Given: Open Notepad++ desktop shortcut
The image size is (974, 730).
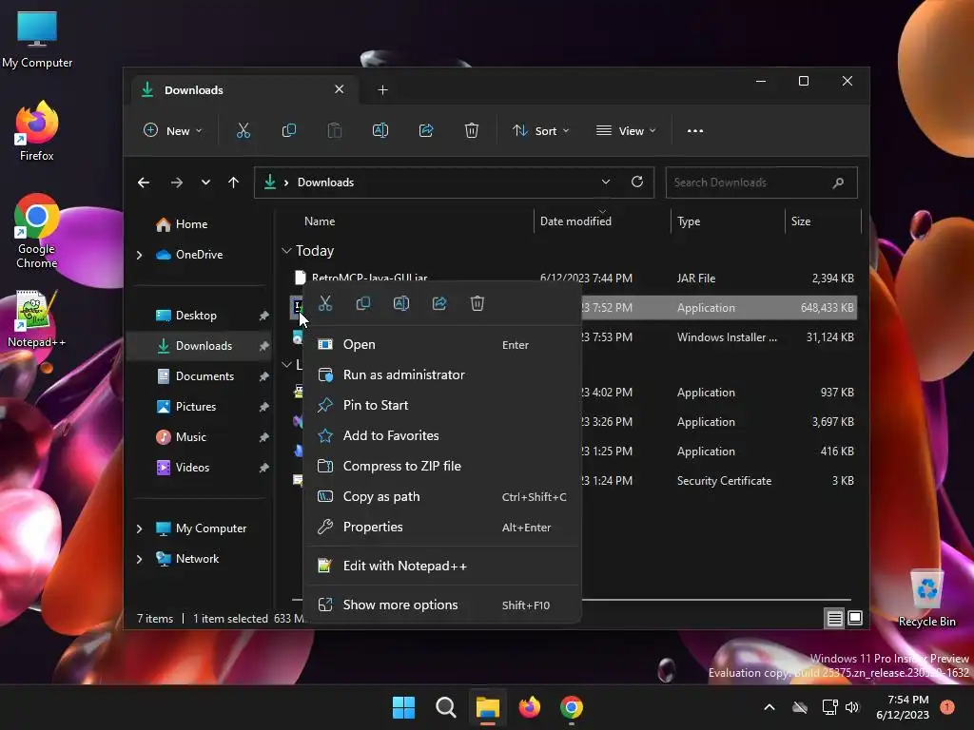Looking at the screenshot, I should click(x=37, y=319).
